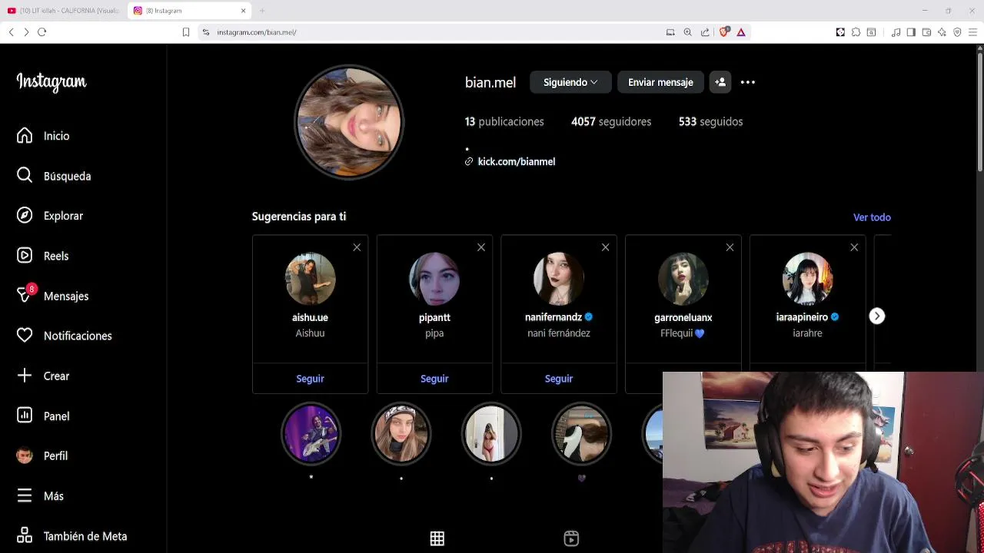
Task: Open Brave Shields lion icon
Action: point(723,32)
